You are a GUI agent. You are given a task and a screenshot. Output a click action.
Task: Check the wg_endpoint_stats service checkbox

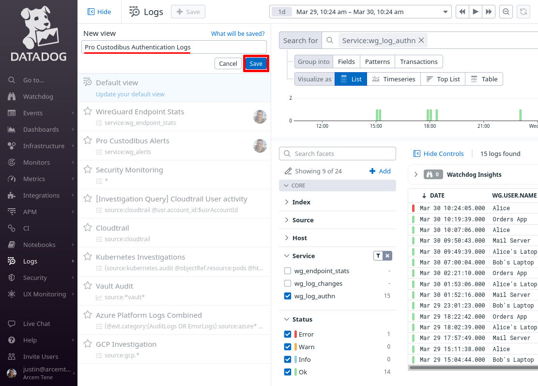[288, 271]
